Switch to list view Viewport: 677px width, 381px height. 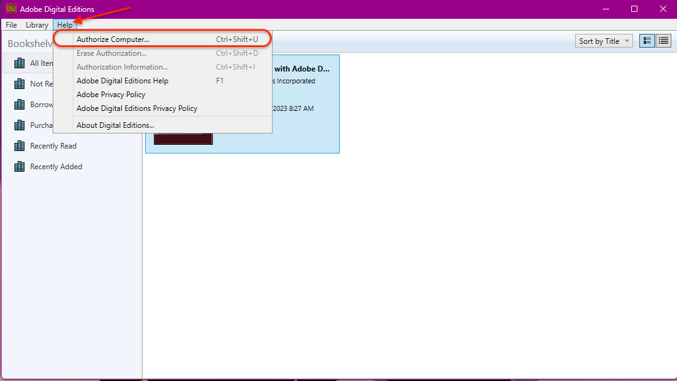(x=663, y=41)
